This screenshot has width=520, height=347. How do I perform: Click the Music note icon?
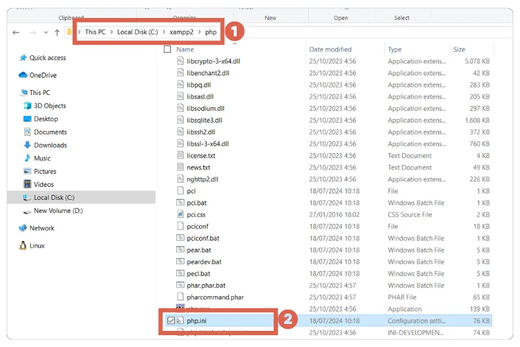[27, 158]
